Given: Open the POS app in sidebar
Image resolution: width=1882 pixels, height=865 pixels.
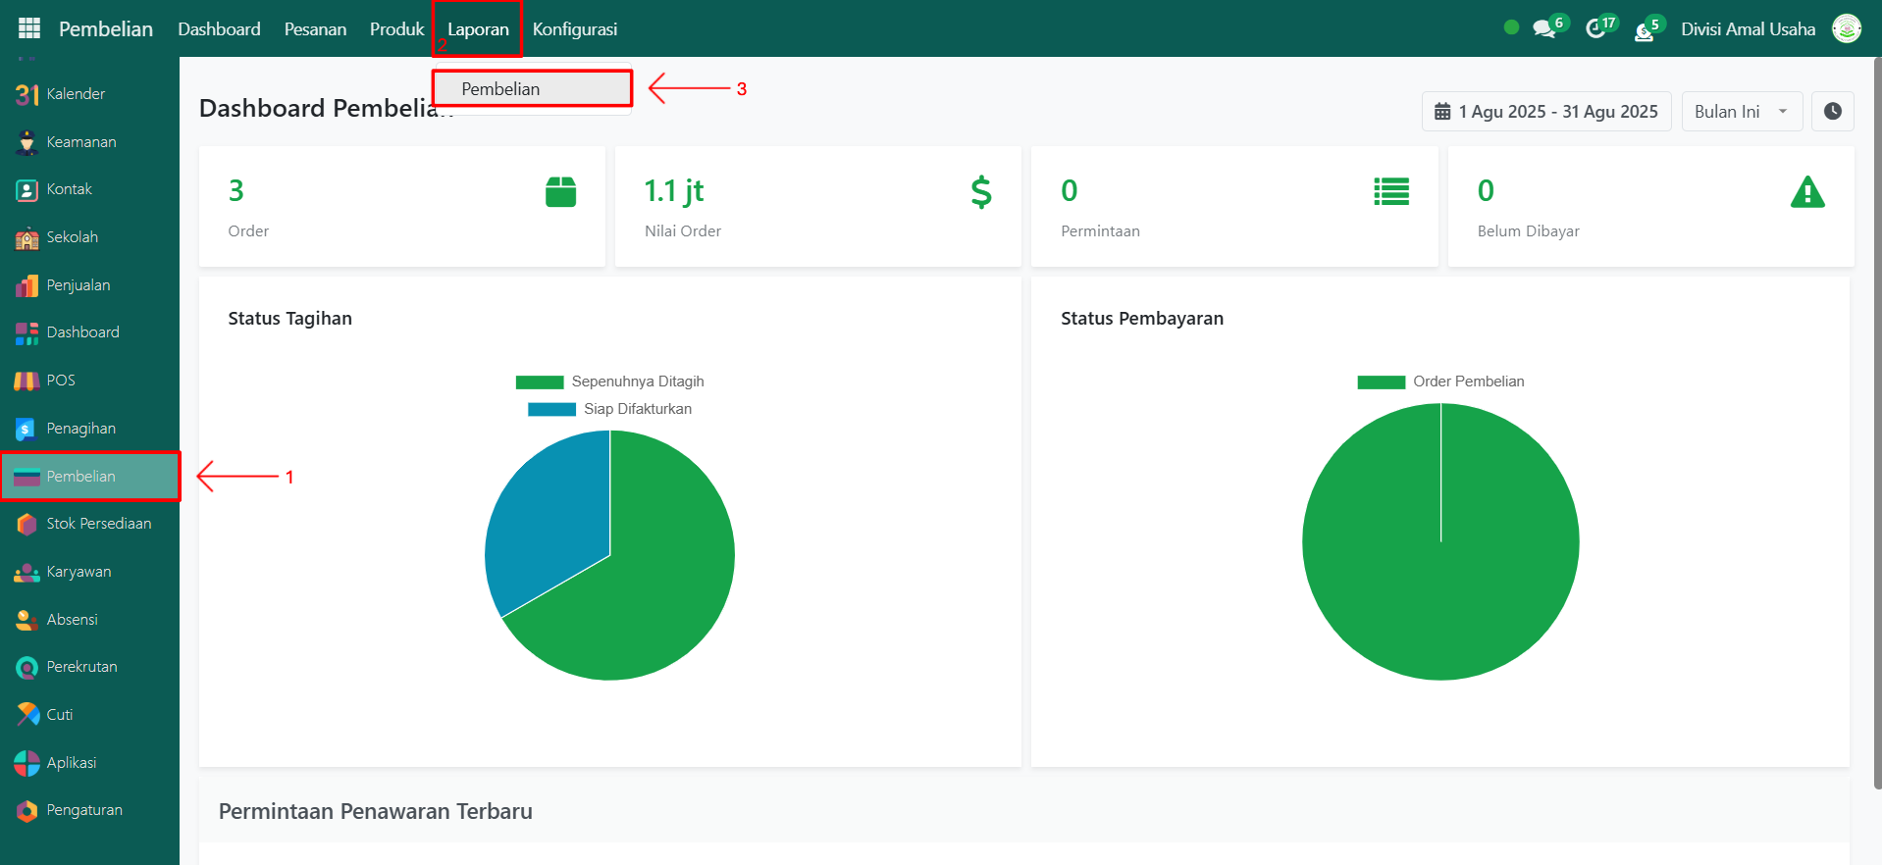Looking at the screenshot, I should [61, 381].
